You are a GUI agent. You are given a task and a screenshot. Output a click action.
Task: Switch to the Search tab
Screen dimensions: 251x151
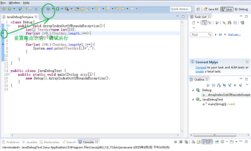tap(69, 142)
